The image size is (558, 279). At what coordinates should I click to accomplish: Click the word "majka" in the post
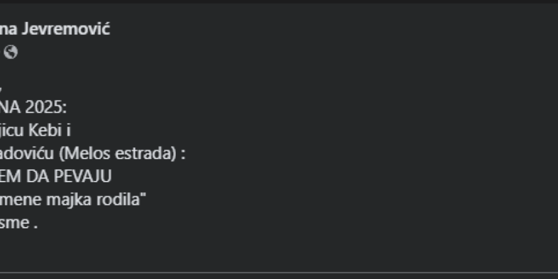(x=82, y=199)
